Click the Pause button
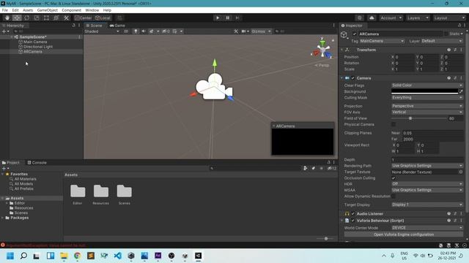 pyautogui.click(x=227, y=18)
